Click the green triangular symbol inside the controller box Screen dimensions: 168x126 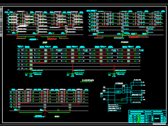[122, 100]
